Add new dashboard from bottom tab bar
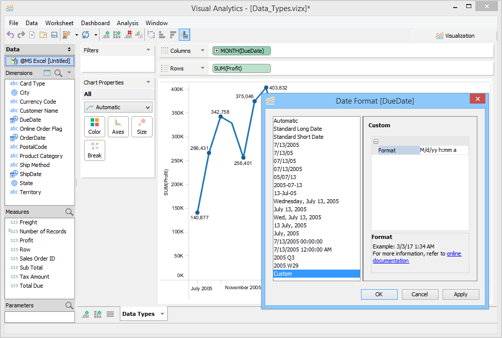 click(98, 314)
